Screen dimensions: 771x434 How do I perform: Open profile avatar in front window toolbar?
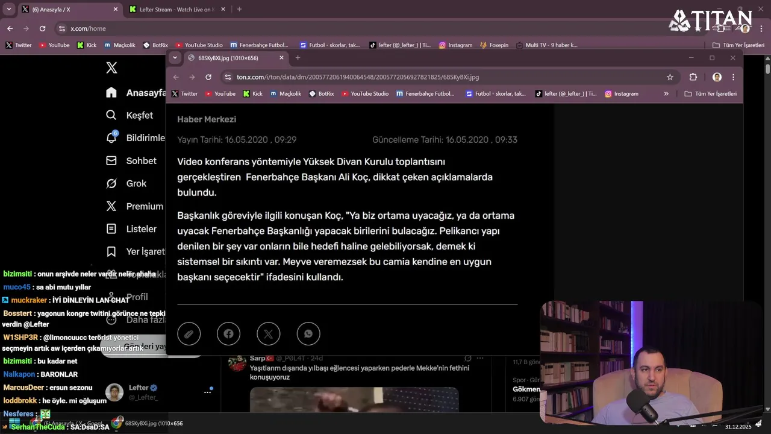[x=717, y=77]
